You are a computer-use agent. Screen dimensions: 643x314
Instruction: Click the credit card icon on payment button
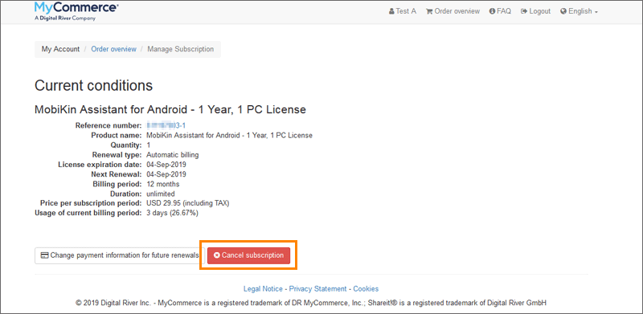tap(45, 255)
